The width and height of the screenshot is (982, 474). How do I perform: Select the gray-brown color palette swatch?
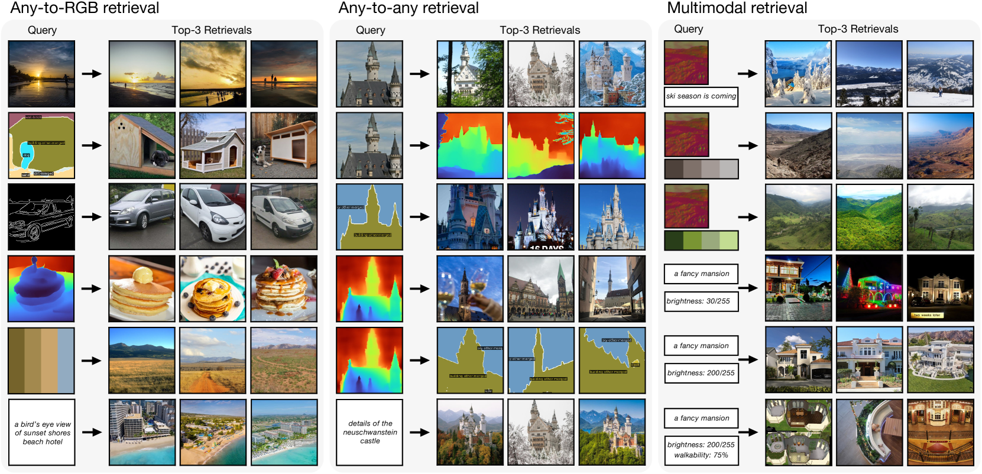point(701,169)
